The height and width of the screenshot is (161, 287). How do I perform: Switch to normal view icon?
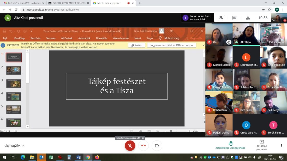(131, 131)
